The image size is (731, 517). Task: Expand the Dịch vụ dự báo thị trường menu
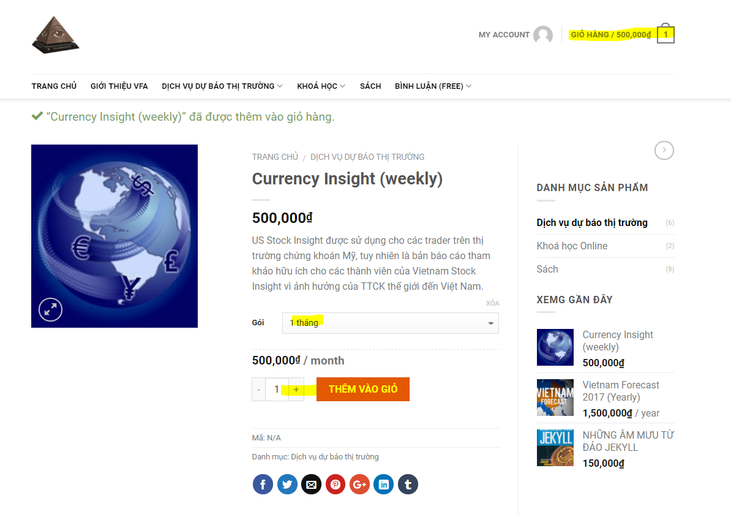click(222, 86)
